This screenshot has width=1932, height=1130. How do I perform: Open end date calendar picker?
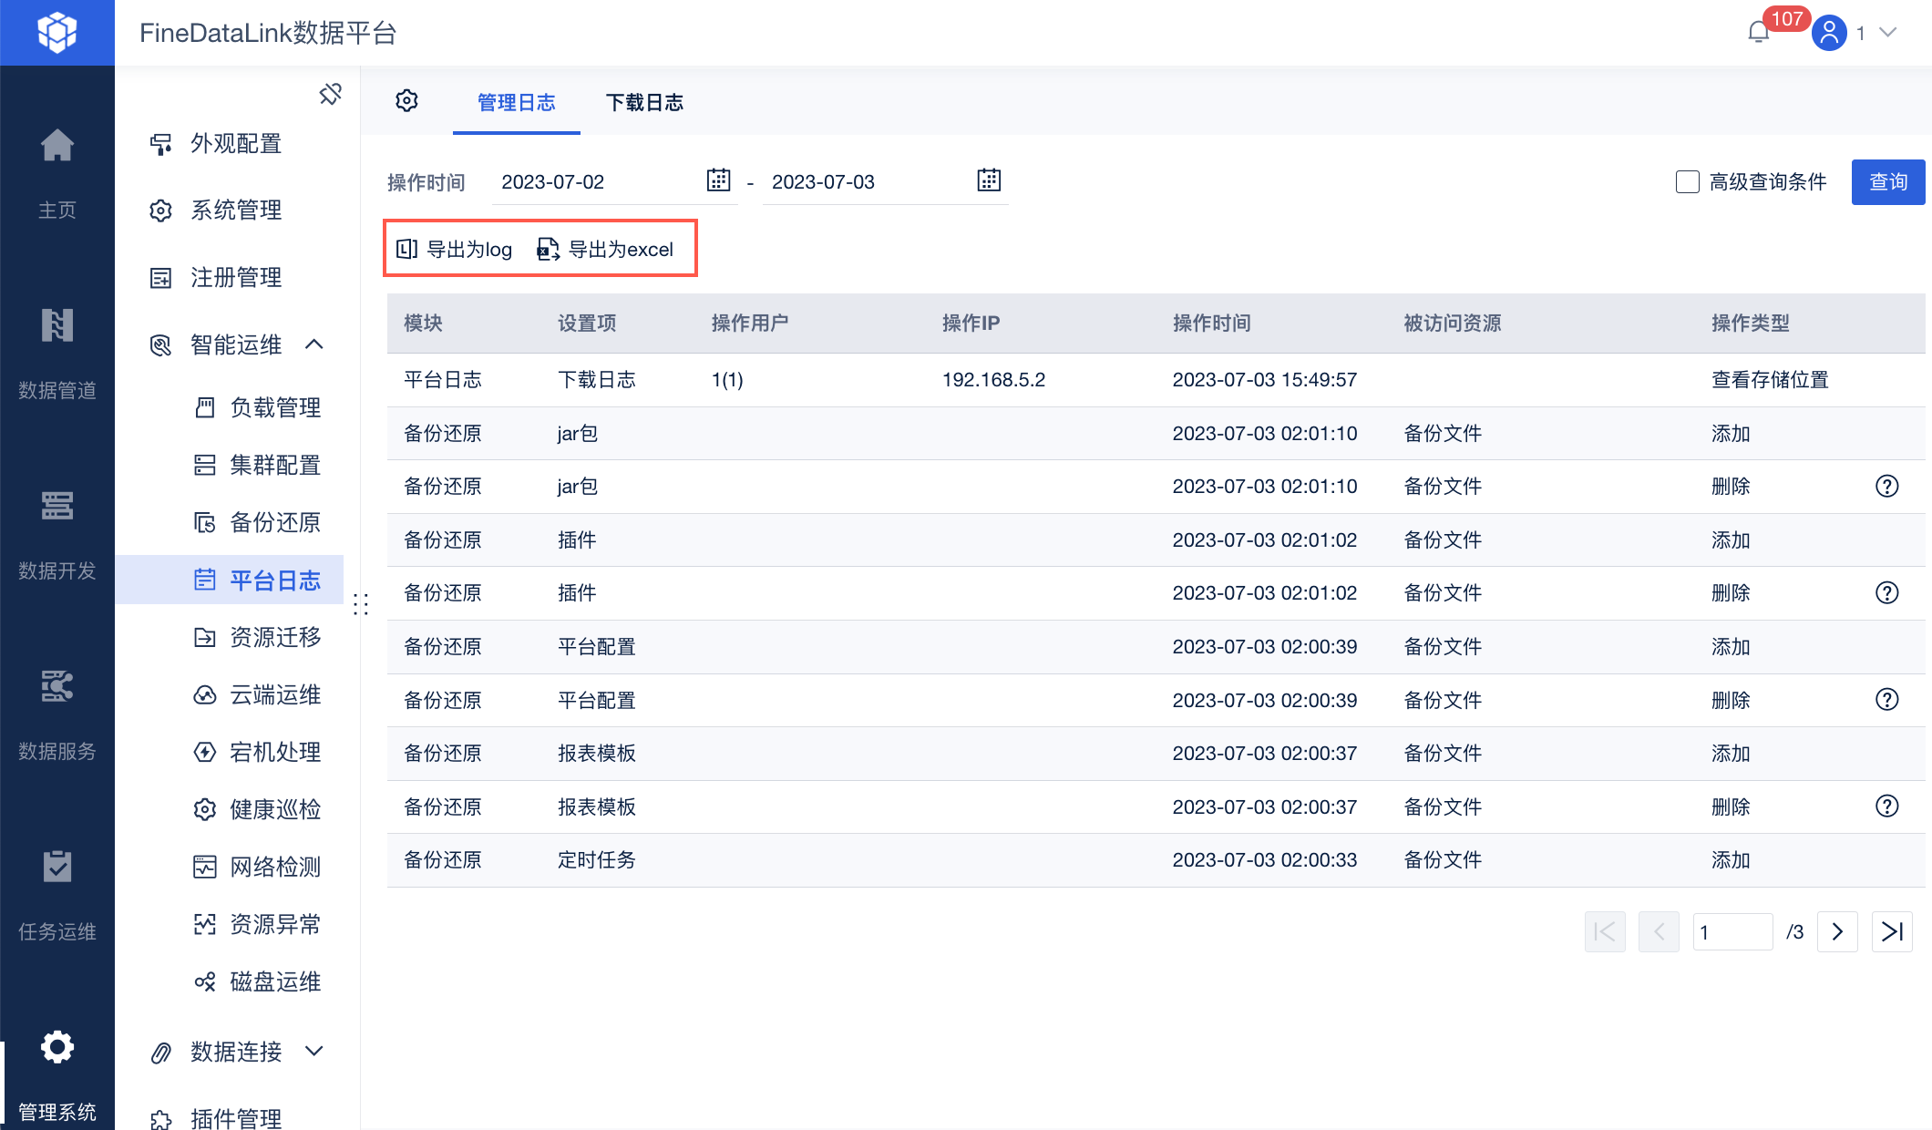point(989,180)
